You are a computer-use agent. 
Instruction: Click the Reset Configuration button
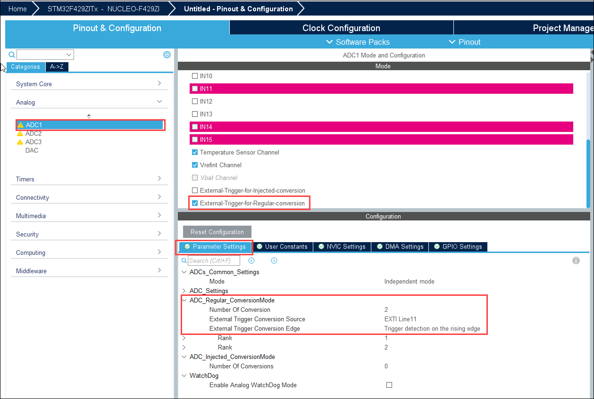pos(217,232)
